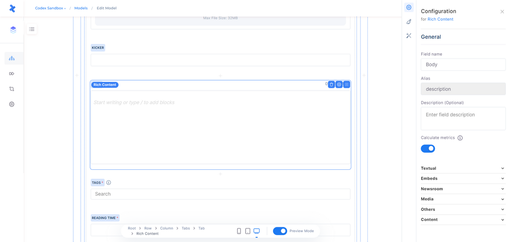Open Rich Content field hamburger menu icon
This screenshot has width=510, height=242.
click(x=347, y=84)
